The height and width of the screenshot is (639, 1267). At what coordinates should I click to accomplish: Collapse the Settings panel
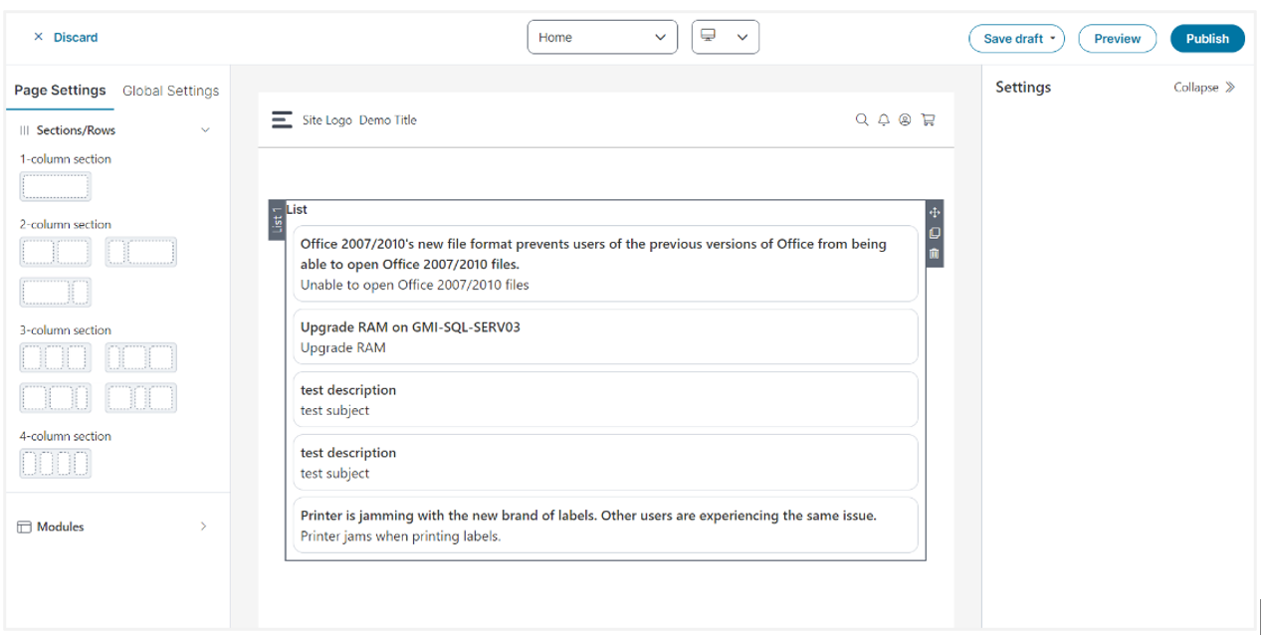[1203, 88]
